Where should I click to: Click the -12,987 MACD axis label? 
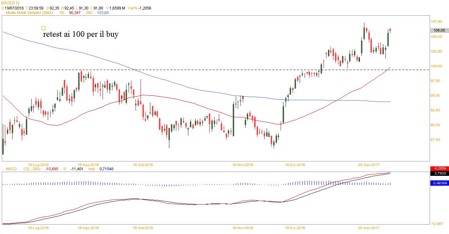438,224
